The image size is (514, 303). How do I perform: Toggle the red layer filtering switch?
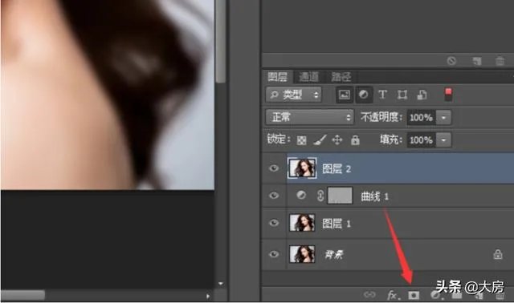448,95
